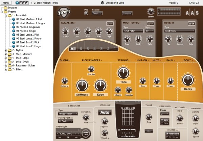Expand the 7 - Effect folder

(6, 70)
